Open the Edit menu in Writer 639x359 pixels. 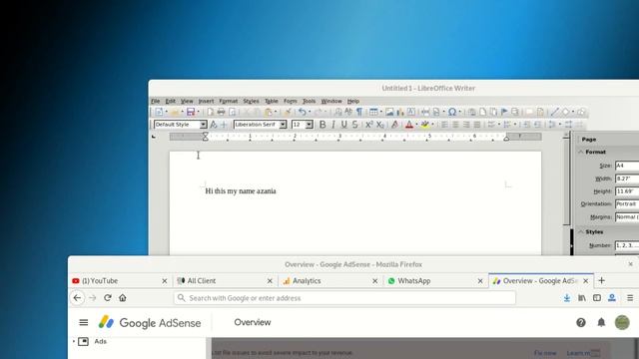tap(171, 101)
